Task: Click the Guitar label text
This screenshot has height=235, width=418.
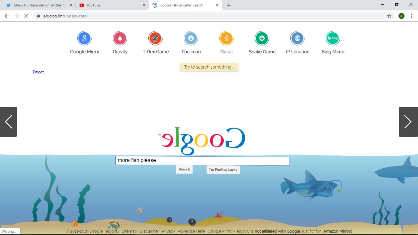Action: pos(227,52)
